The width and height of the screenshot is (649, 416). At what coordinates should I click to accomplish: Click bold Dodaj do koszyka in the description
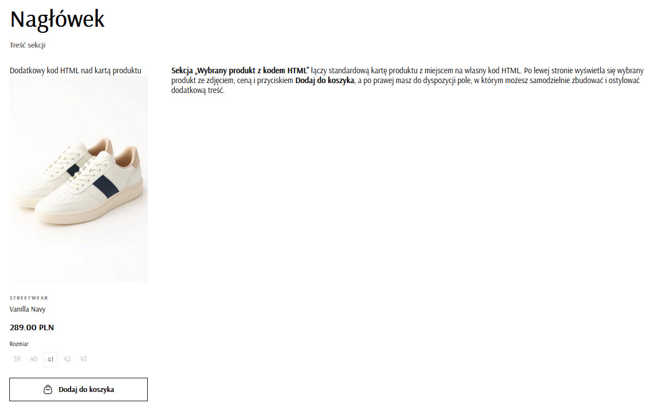(x=324, y=80)
